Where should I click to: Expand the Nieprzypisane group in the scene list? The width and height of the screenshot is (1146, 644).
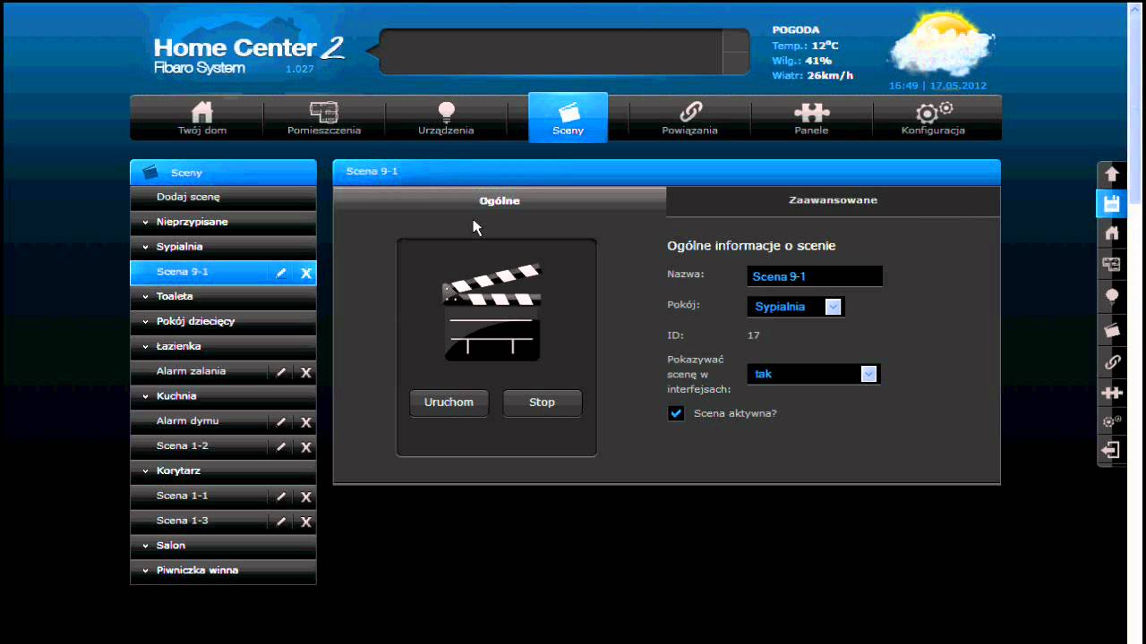[x=223, y=222]
